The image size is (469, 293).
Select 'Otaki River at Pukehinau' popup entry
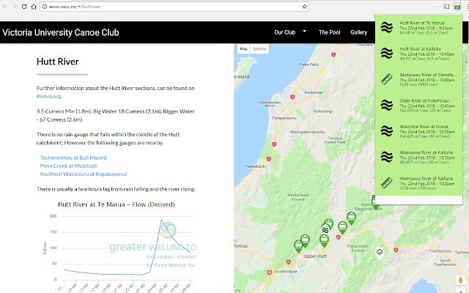(418, 105)
